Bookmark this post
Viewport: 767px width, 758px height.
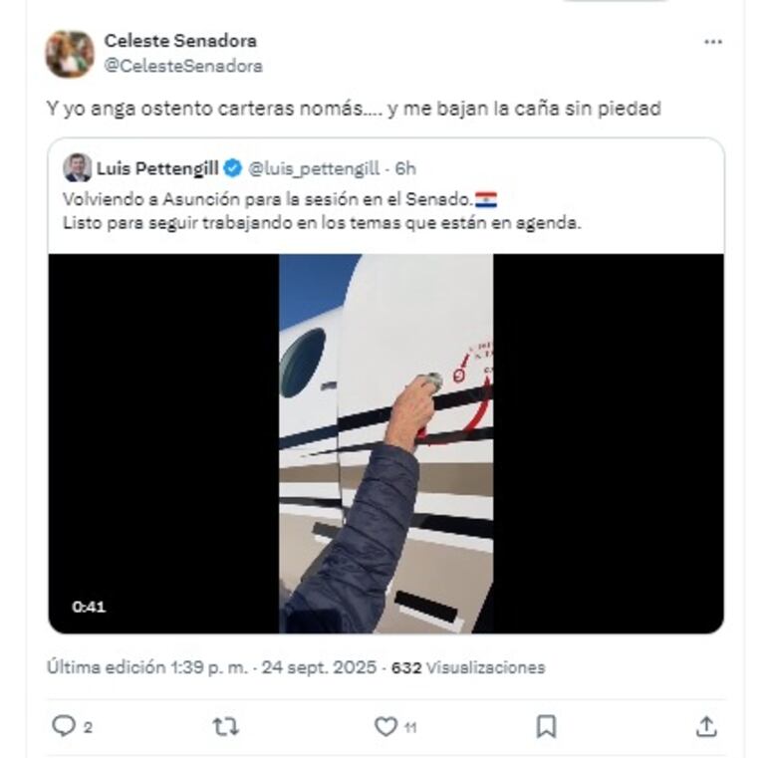(546, 726)
